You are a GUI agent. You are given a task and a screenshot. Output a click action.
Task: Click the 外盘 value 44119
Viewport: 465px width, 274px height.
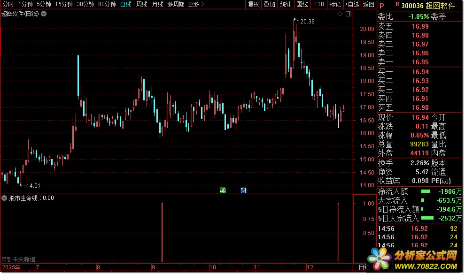419,153
